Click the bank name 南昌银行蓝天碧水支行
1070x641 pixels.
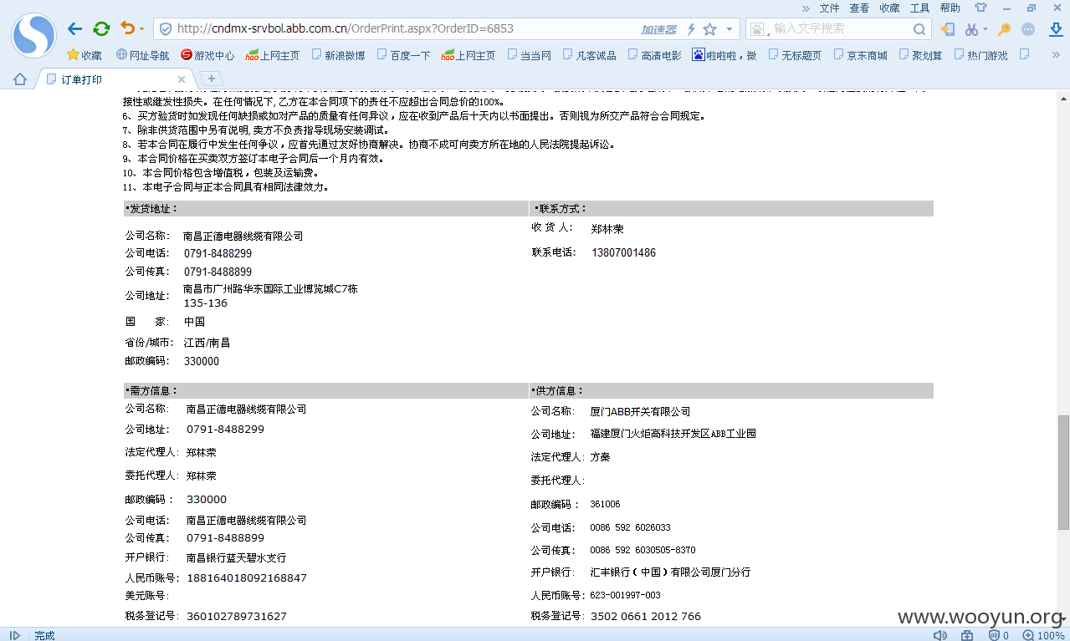pos(236,557)
